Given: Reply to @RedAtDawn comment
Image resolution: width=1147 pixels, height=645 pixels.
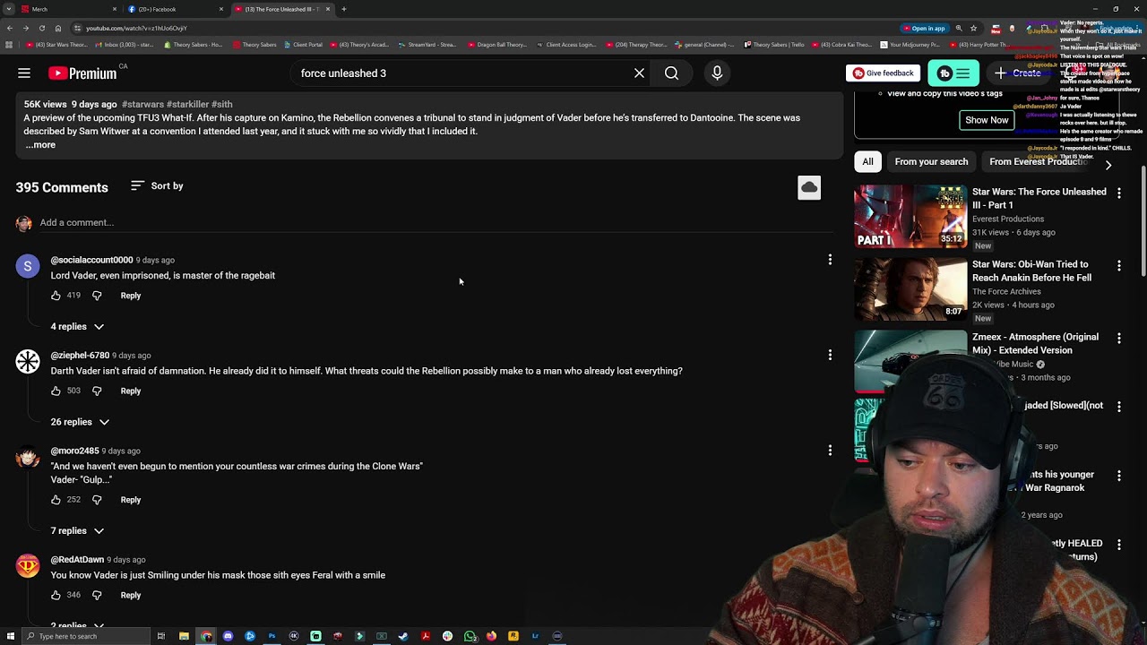Looking at the screenshot, I should pyautogui.click(x=131, y=595).
